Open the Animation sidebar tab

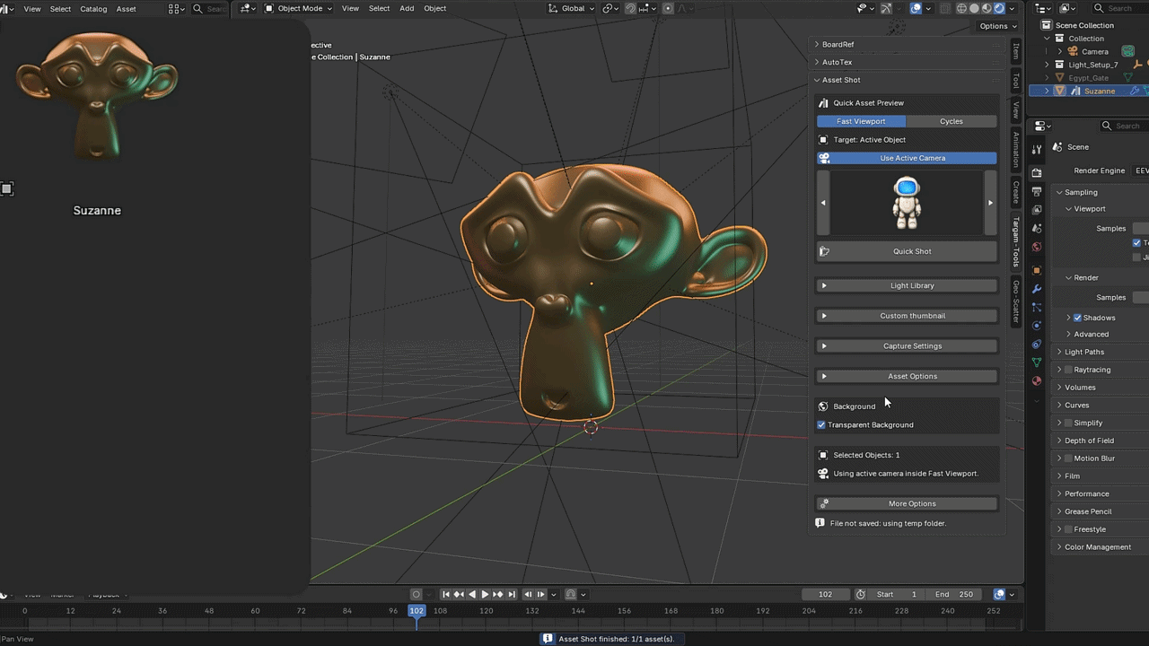pos(1016,150)
